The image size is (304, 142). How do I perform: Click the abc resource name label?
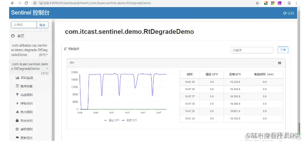72,63
